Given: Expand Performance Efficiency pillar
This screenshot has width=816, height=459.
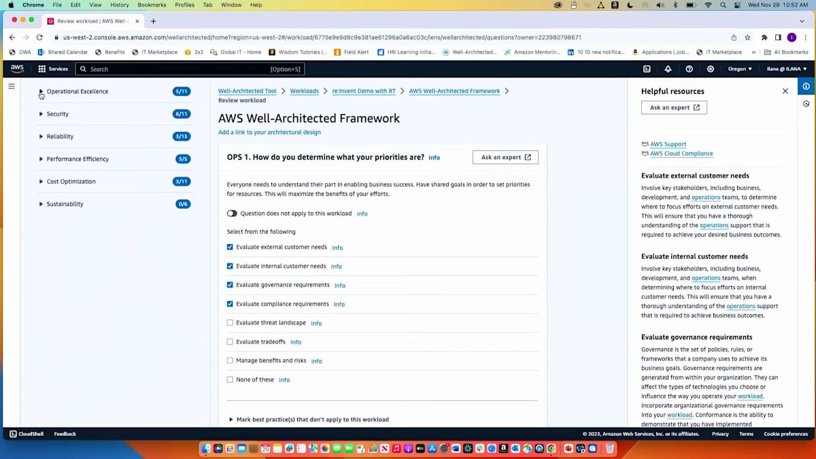Looking at the screenshot, I should (41, 158).
